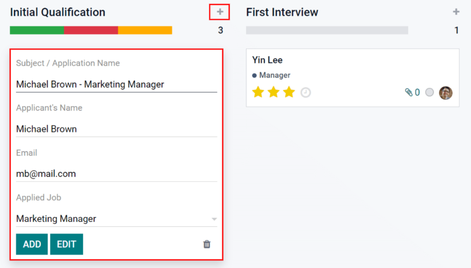Toggle the kanban state circle on Yin Lee
This screenshot has width=471, height=268.
(429, 92)
